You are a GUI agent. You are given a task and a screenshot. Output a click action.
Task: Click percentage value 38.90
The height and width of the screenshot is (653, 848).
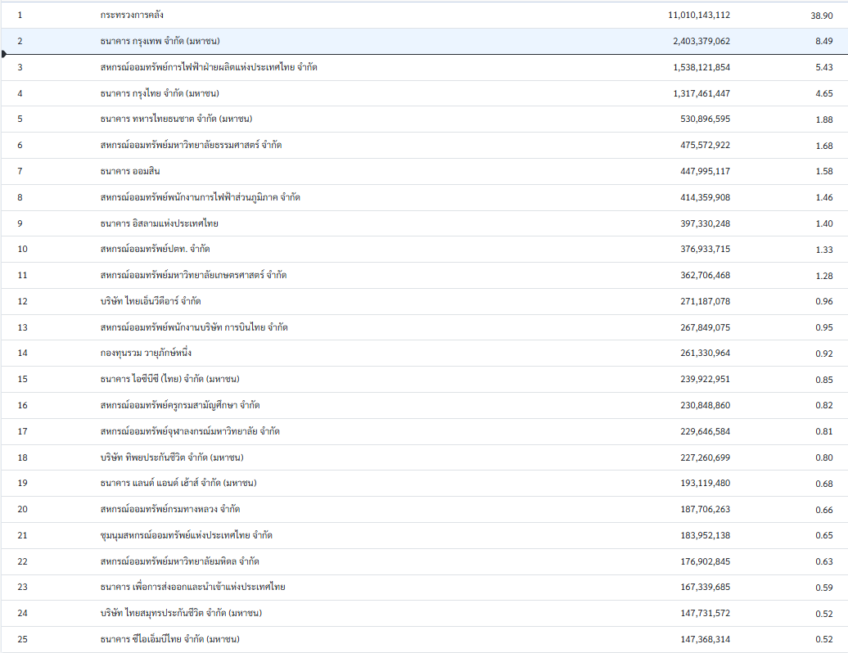tap(822, 16)
